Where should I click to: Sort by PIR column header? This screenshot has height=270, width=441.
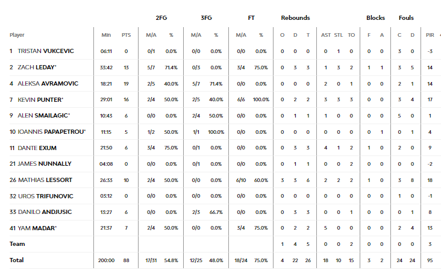coord(430,35)
